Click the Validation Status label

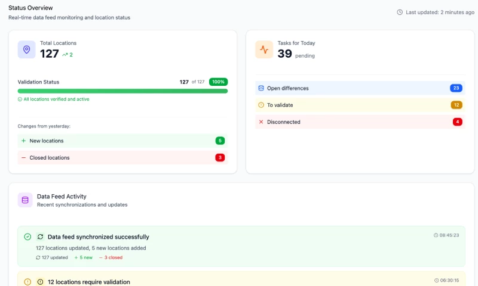(38, 82)
